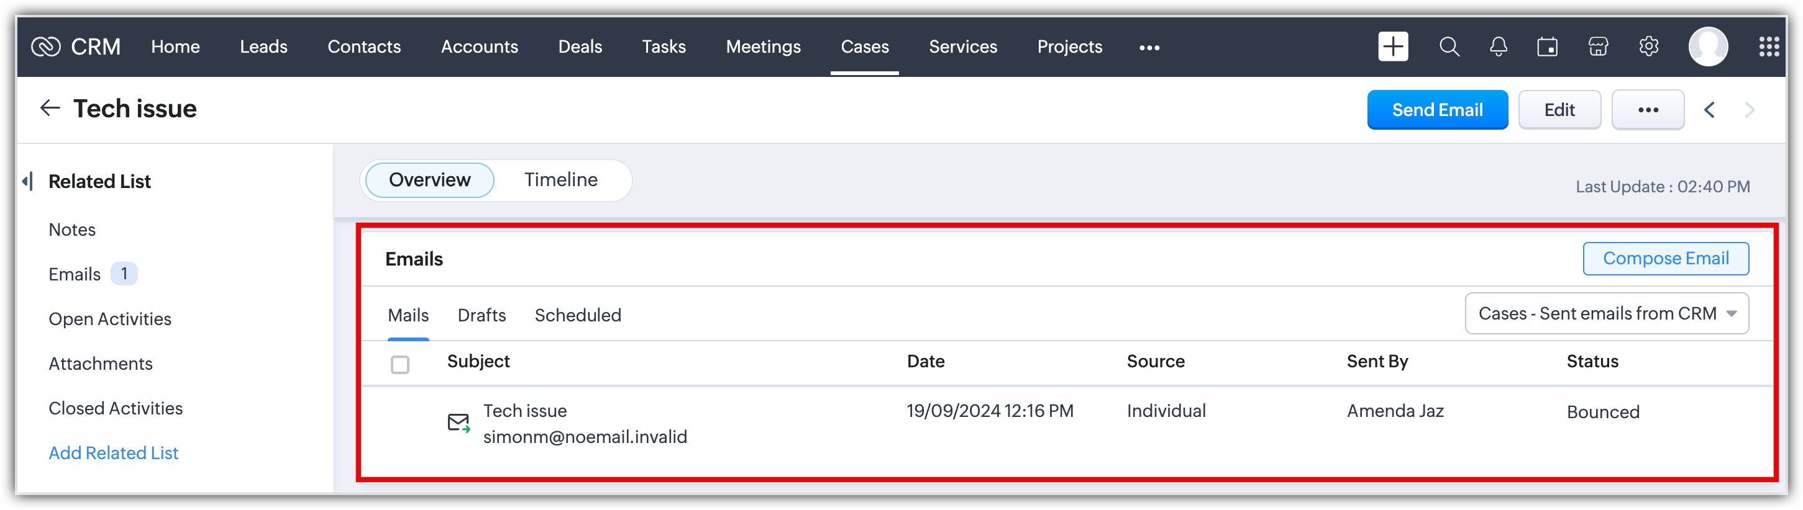Click the user profile avatar
The height and width of the screenshot is (510, 1803).
[1708, 47]
